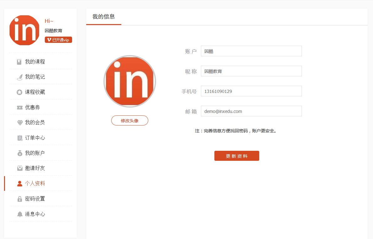
Task: Click into the 昵称 text field
Action: click(x=251, y=71)
